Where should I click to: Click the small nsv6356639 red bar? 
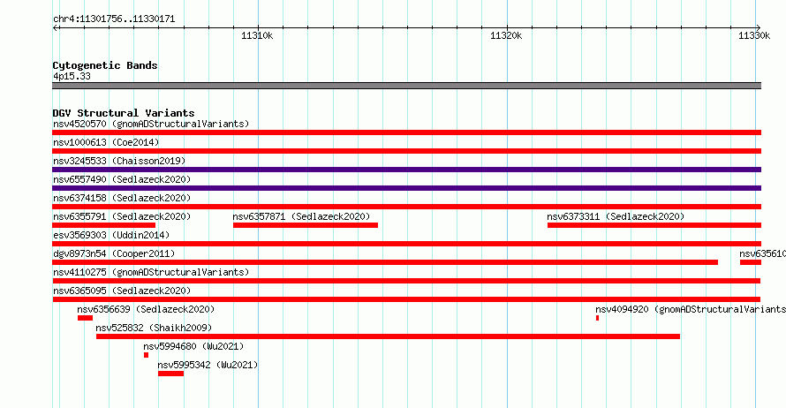pos(85,318)
